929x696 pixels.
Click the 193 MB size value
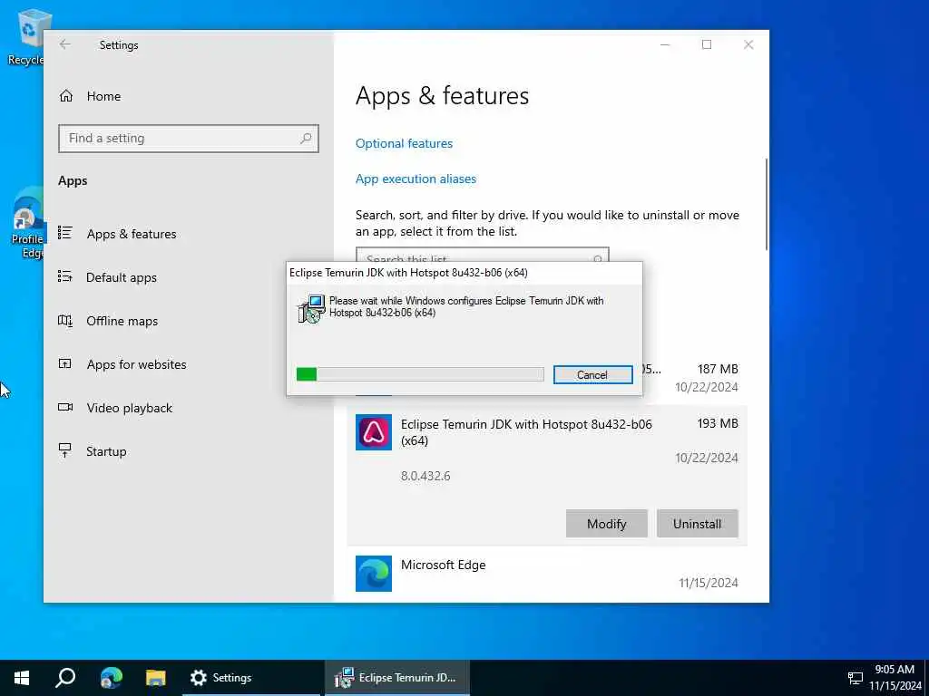coord(718,423)
